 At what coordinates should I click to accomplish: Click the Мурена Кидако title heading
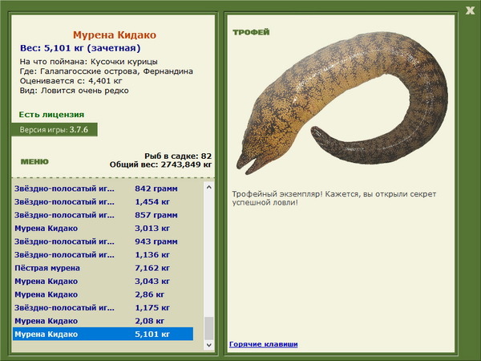point(115,35)
